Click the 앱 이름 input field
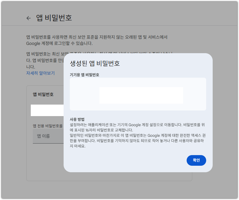This screenshot has width=239, height=200. click(x=48, y=136)
